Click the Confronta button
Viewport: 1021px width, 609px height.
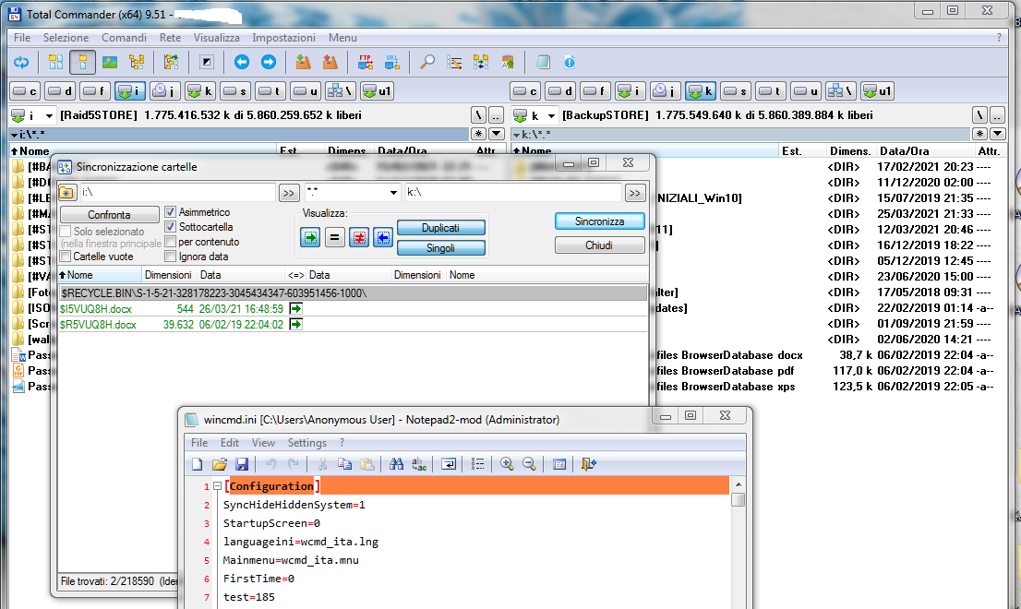point(109,215)
